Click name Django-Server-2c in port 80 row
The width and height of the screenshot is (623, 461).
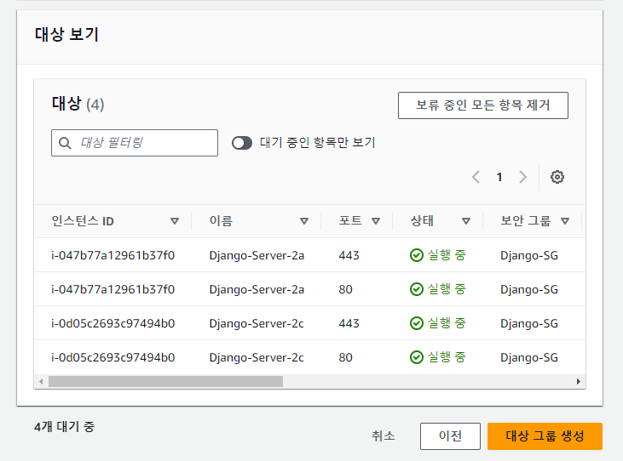257,358
